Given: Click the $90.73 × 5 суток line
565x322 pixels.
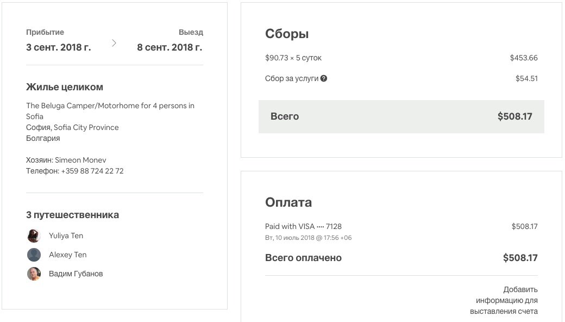Looking at the screenshot, I should click(x=293, y=58).
